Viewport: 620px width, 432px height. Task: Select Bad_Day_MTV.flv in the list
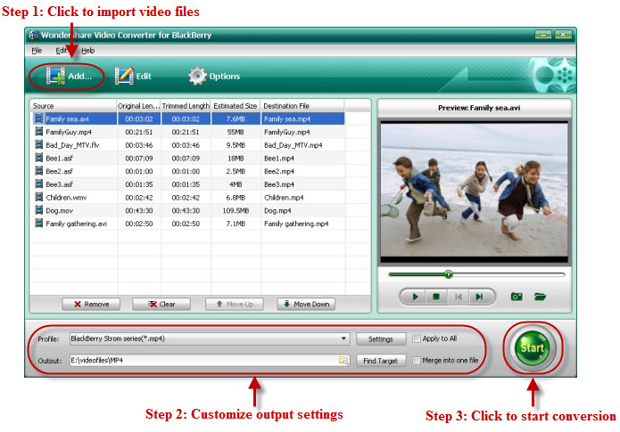pos(72,145)
